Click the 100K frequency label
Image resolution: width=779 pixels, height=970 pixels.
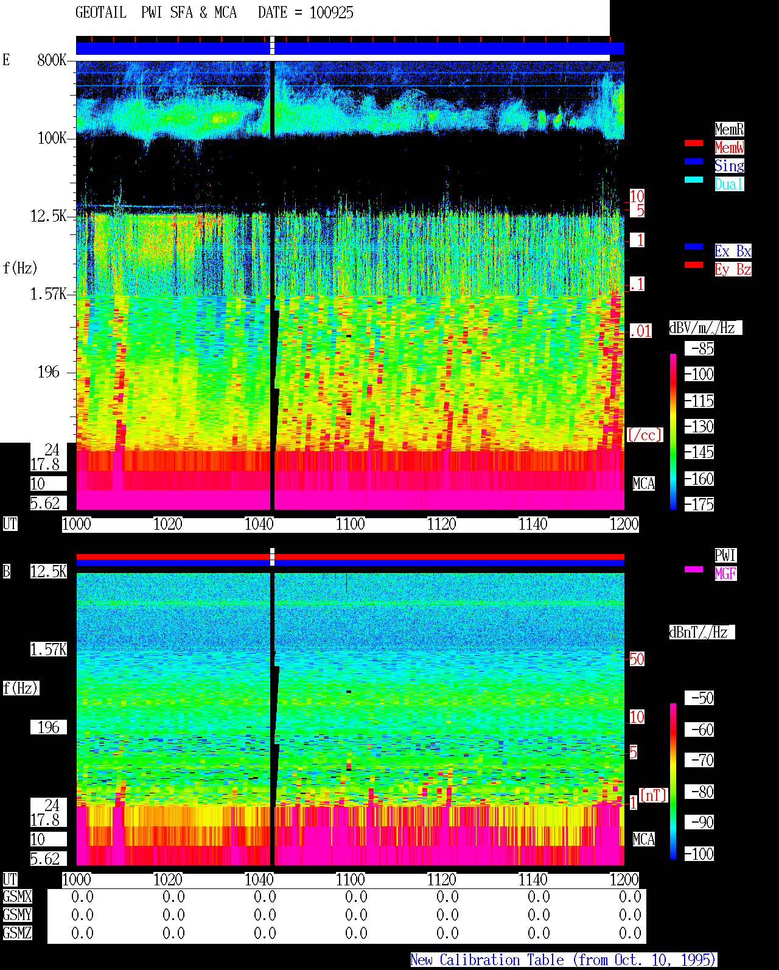click(52, 138)
